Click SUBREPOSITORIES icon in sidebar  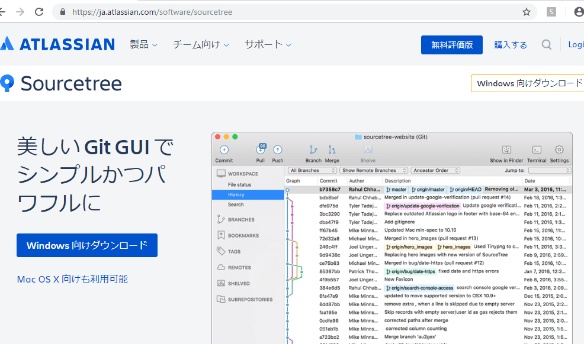pos(221,299)
